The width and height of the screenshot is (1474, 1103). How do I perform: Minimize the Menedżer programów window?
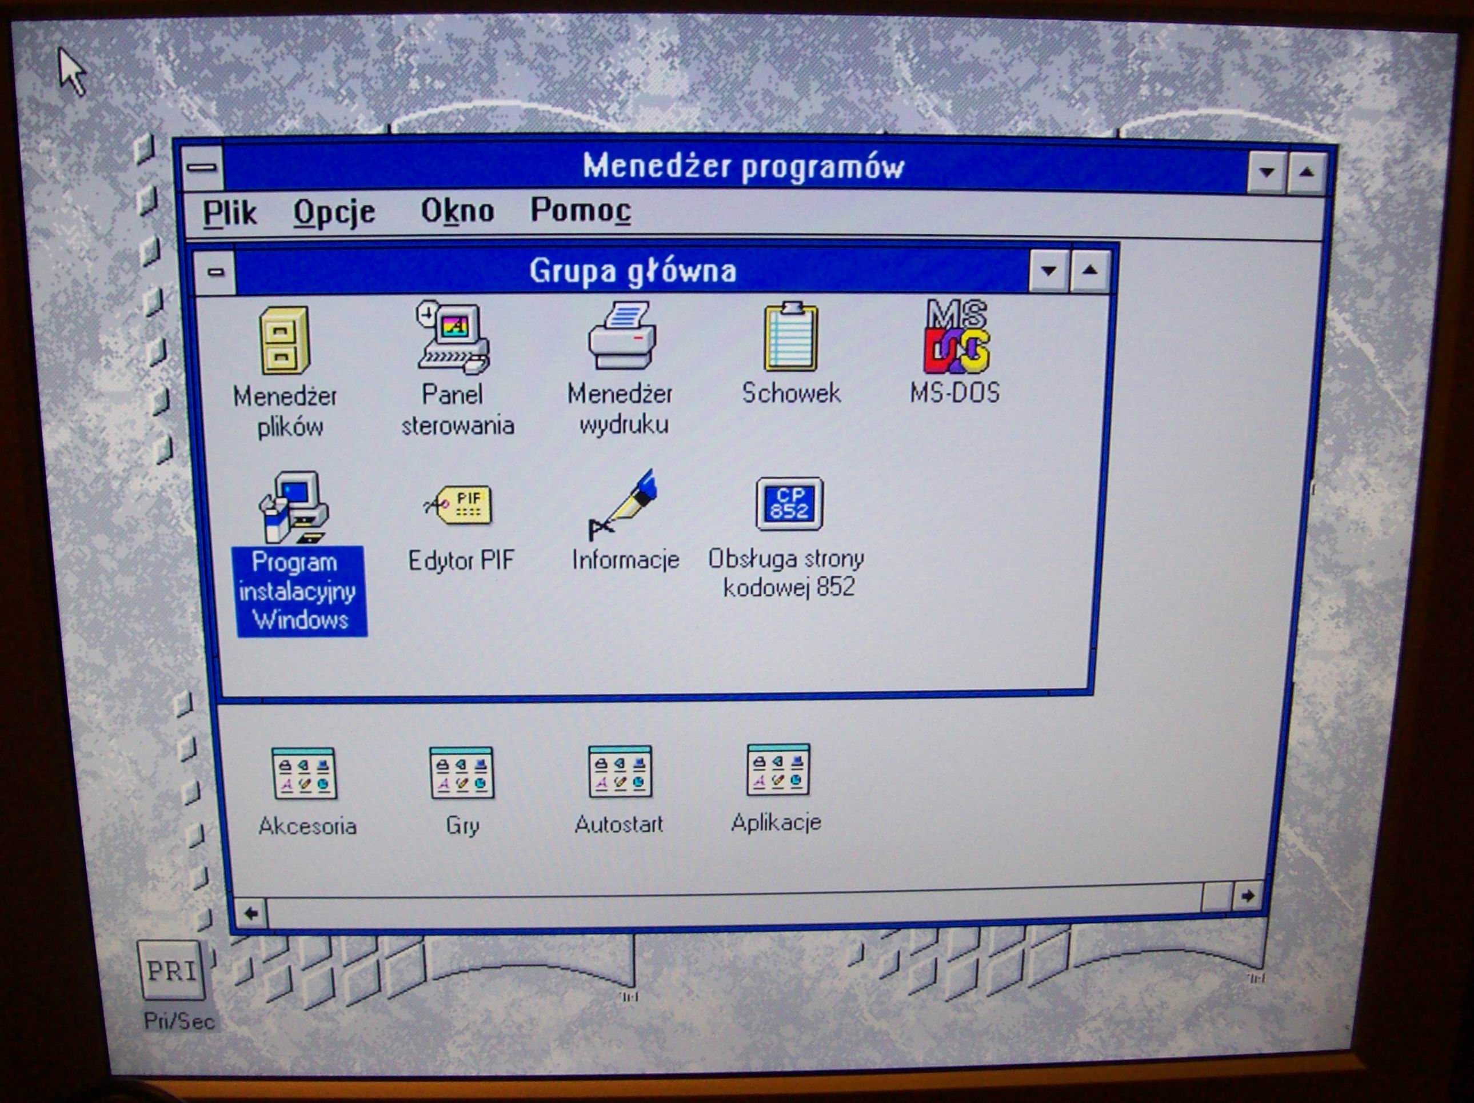pos(1266,172)
